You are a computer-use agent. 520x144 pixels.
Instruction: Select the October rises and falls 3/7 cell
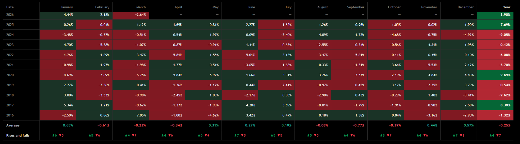(386, 135)
